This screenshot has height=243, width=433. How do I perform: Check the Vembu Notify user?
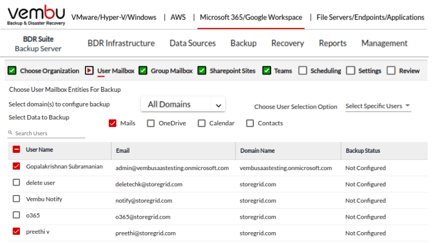(x=17, y=199)
